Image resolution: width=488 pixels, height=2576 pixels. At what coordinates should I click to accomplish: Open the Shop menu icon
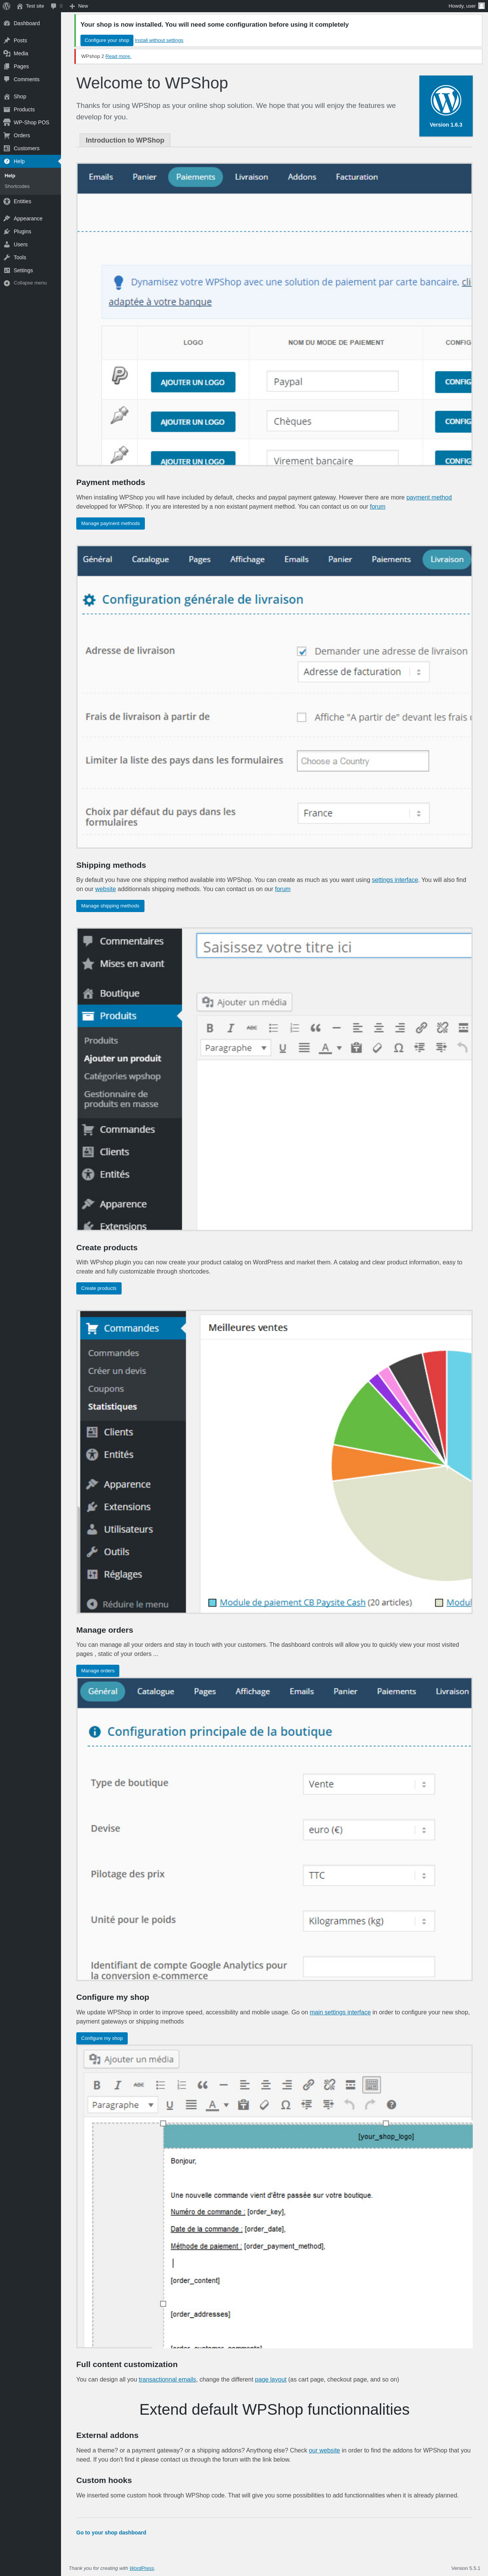tap(7, 96)
